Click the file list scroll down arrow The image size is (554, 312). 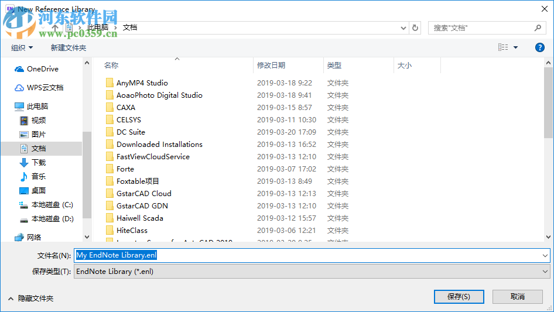548,237
